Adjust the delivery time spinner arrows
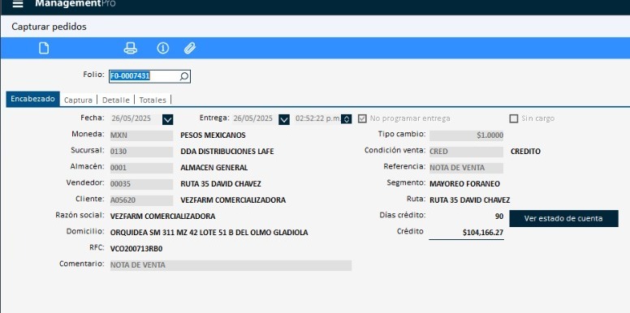Image resolution: width=630 pixels, height=313 pixels. point(347,119)
